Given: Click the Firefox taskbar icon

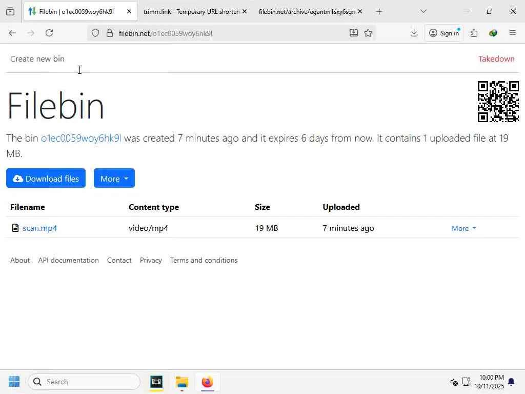Looking at the screenshot, I should [x=207, y=382].
